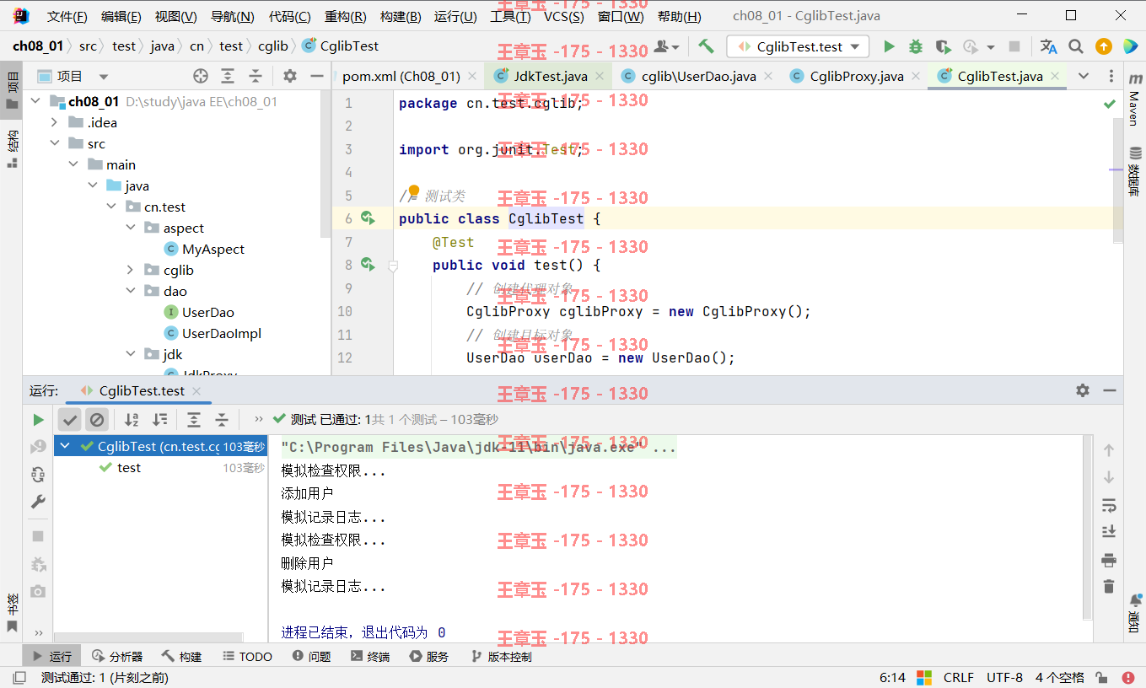Toggle show ignored tests button
Viewport: 1146px width, 688px height.
[97, 419]
